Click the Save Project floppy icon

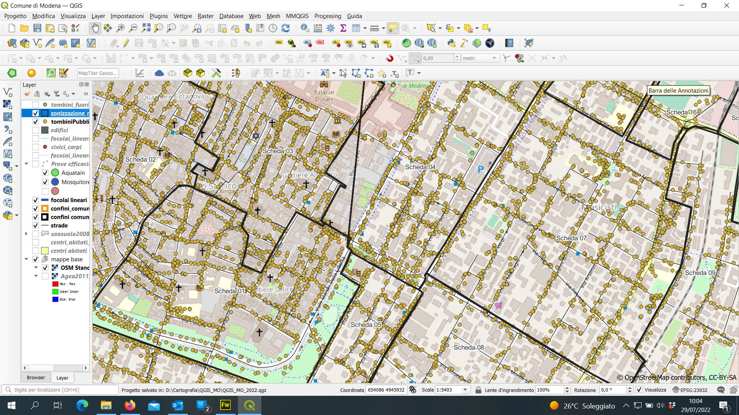37,28
